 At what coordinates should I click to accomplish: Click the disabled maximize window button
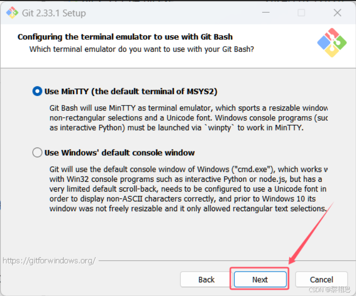pyautogui.click(x=301, y=12)
